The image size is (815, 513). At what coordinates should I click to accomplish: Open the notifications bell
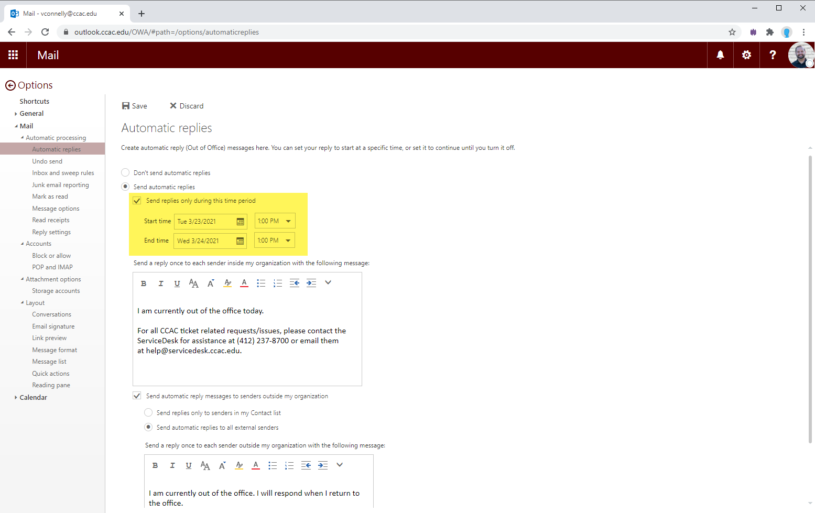coord(721,55)
